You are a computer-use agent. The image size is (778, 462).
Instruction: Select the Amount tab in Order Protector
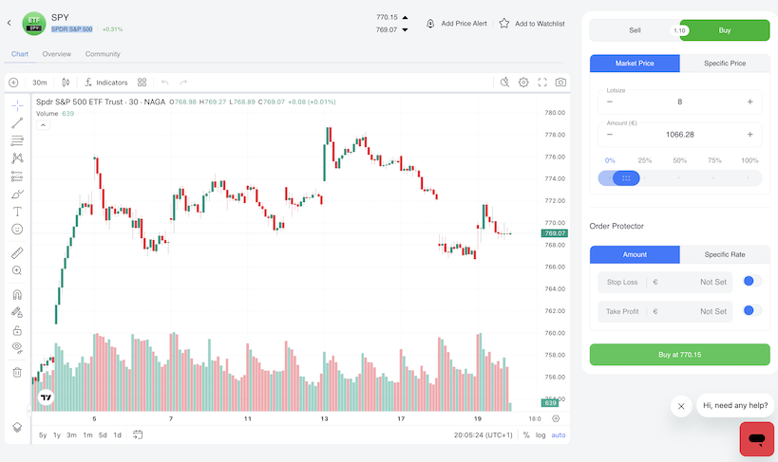pyautogui.click(x=635, y=254)
